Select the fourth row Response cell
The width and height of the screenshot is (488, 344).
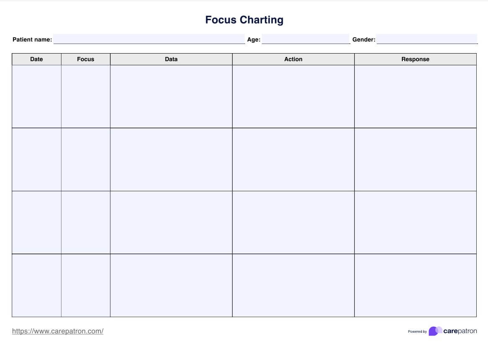pyautogui.click(x=415, y=285)
